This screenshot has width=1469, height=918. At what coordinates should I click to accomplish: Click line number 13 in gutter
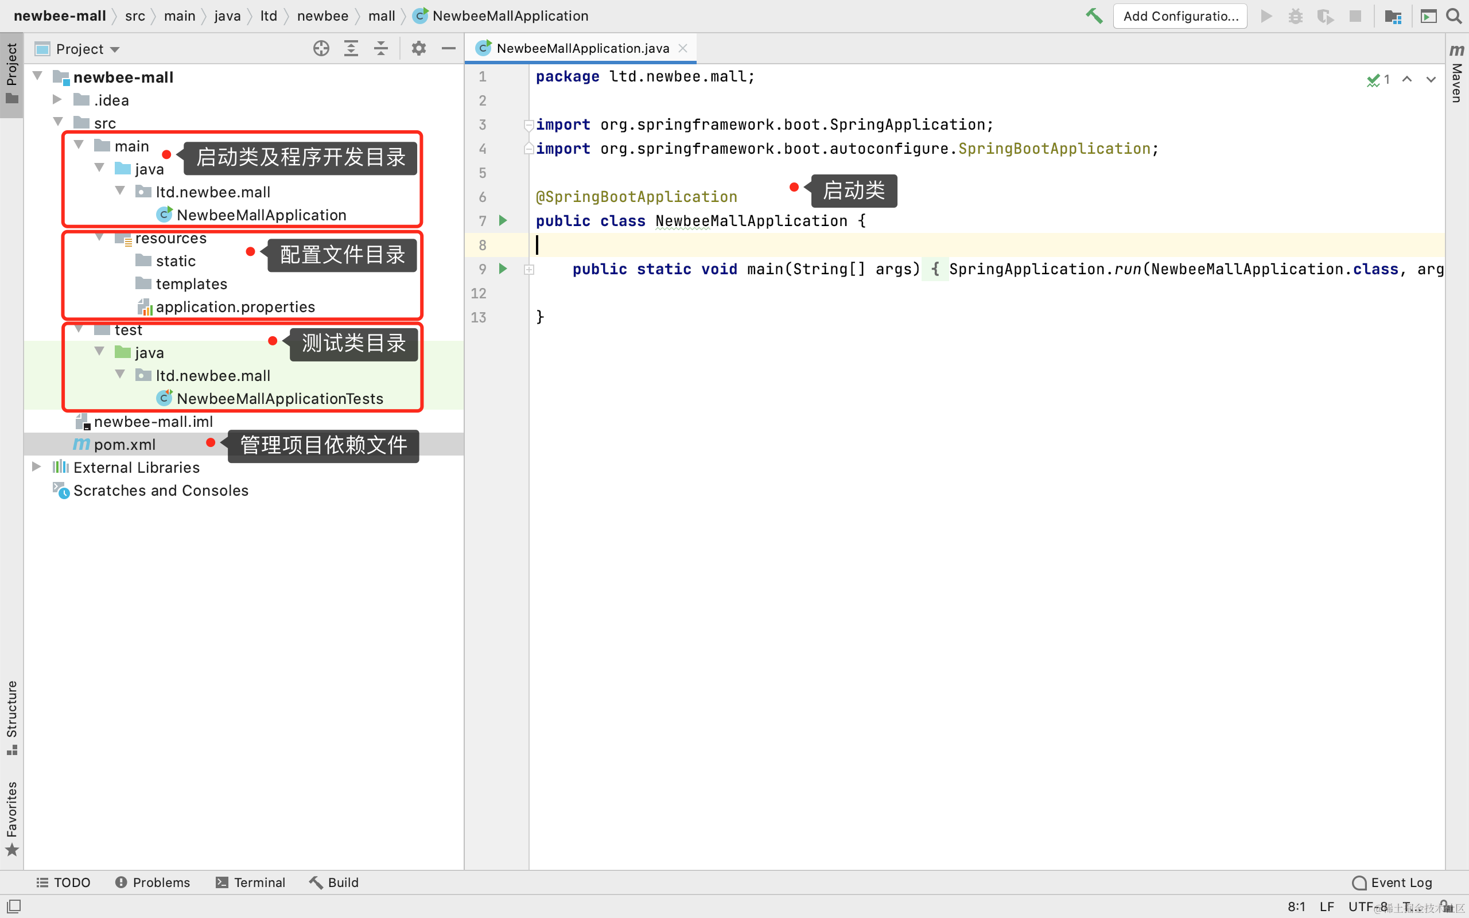point(479,317)
